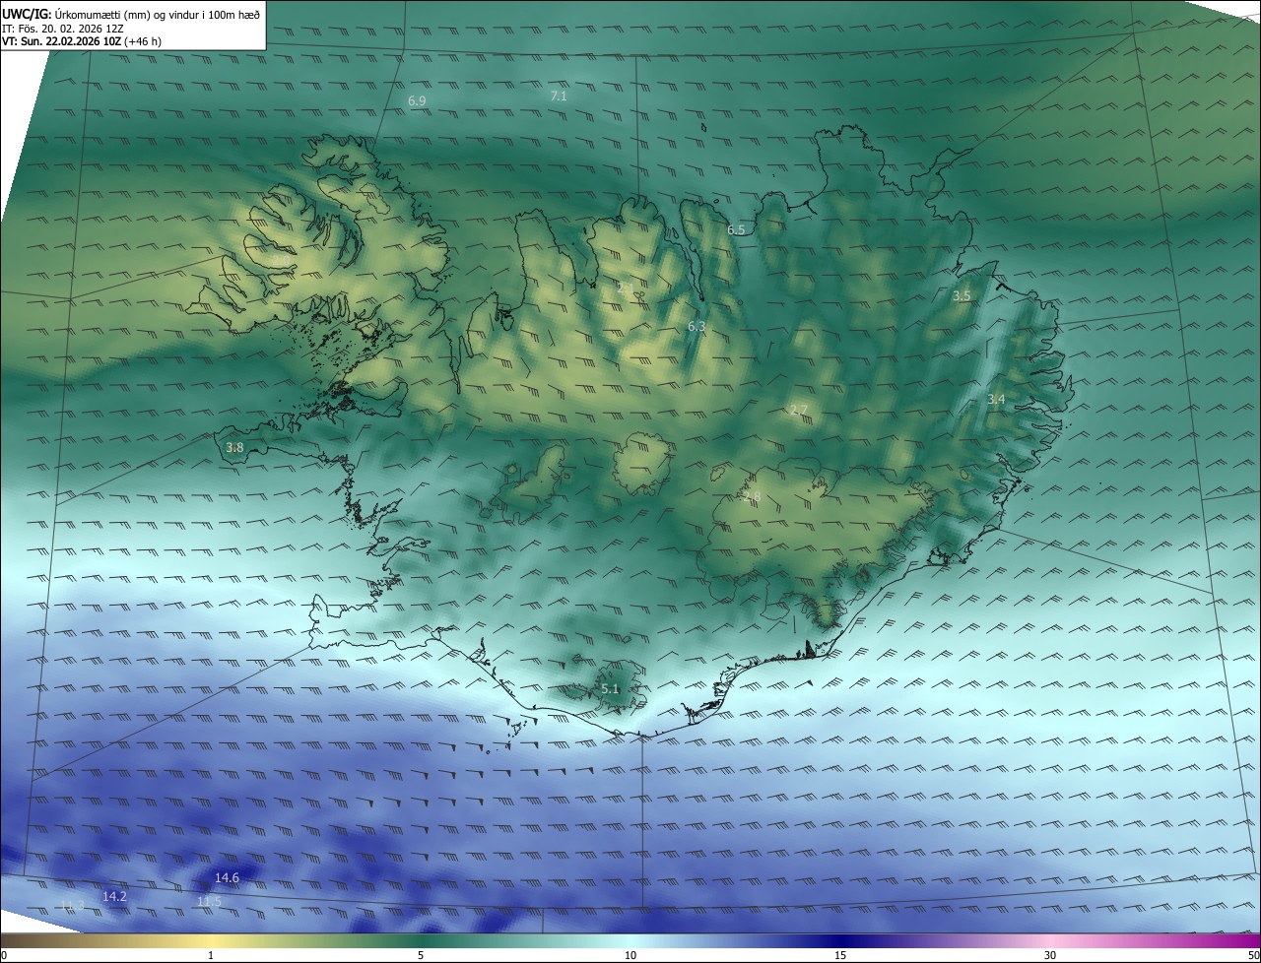Viewport: 1261px width, 963px height.
Task: Click the 3.5 value label
Action: pyautogui.click(x=962, y=295)
